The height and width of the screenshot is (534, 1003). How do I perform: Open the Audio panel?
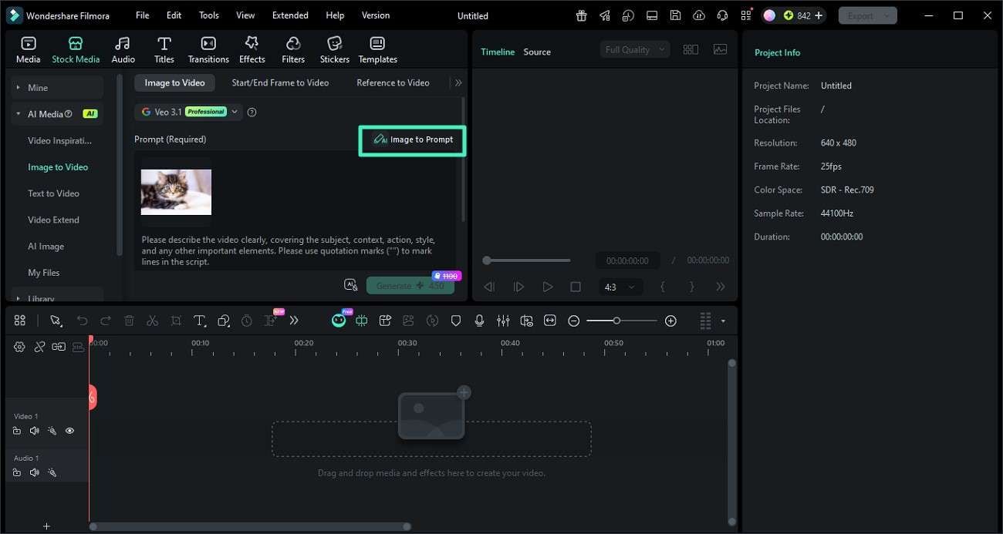[123, 49]
